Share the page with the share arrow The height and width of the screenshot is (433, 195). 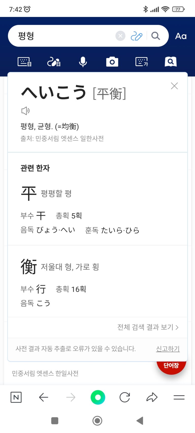tap(152, 397)
